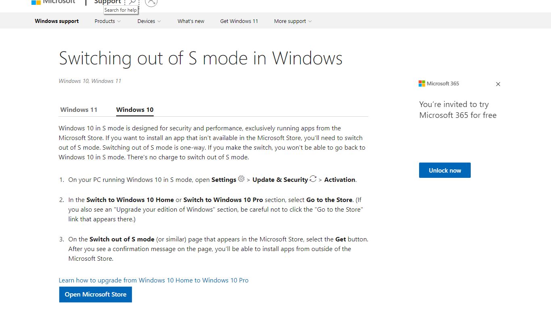This screenshot has width=551, height=309.
Task: Click the bold 'Switch to Windows 10 Home' text
Action: coord(130,200)
